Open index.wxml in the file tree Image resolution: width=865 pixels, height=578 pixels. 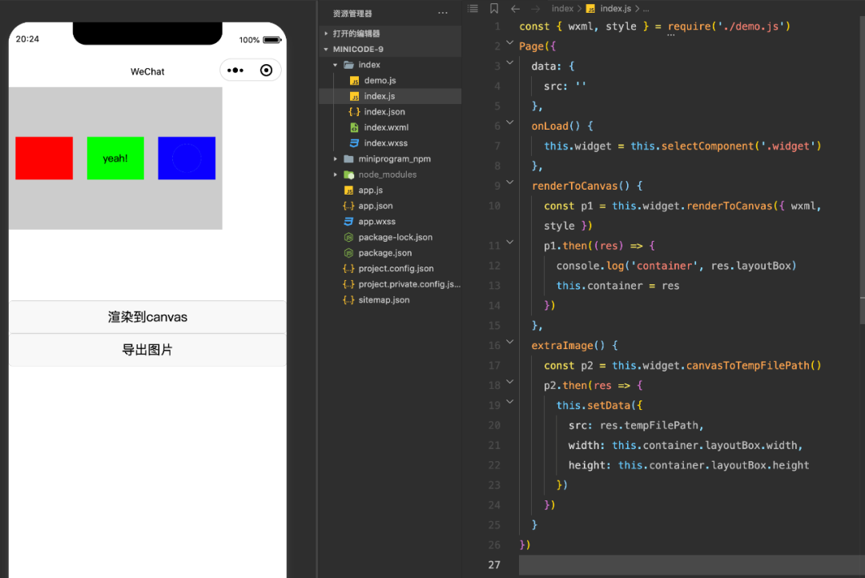point(386,127)
